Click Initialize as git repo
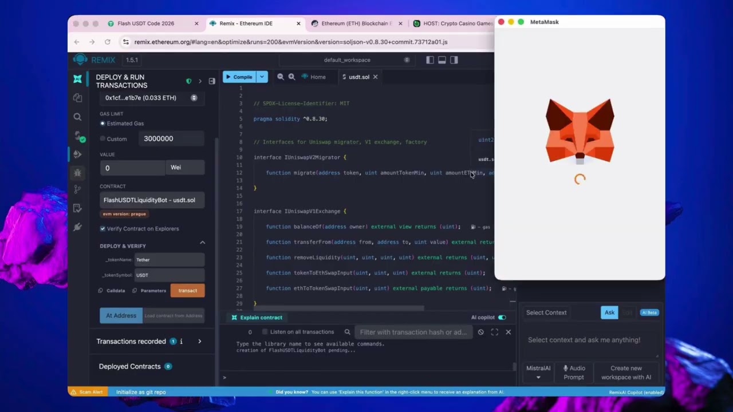Viewport: 733px width, 412px height. click(x=141, y=392)
